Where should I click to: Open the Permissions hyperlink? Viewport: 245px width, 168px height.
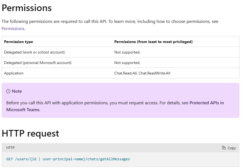point(13,29)
